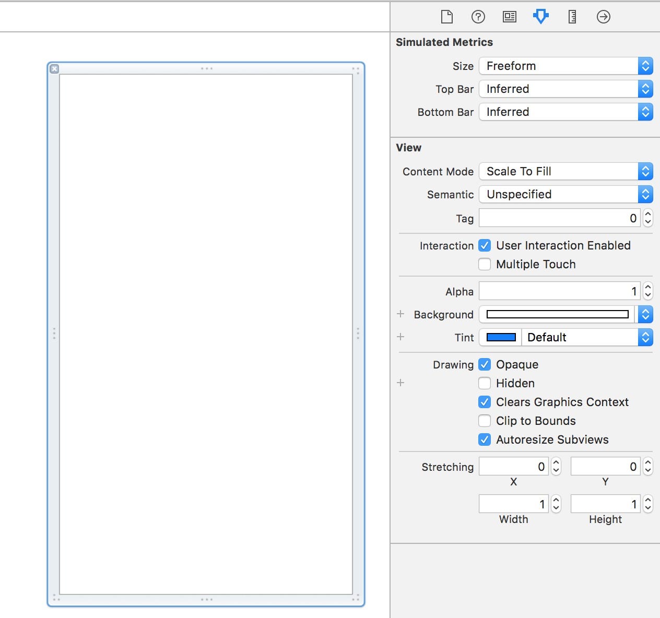Click the View section header
This screenshot has width=660, height=618.
point(409,148)
